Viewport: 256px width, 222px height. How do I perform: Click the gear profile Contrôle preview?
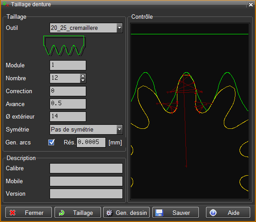coord(190,111)
